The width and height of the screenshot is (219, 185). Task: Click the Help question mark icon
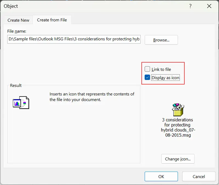coord(191,6)
